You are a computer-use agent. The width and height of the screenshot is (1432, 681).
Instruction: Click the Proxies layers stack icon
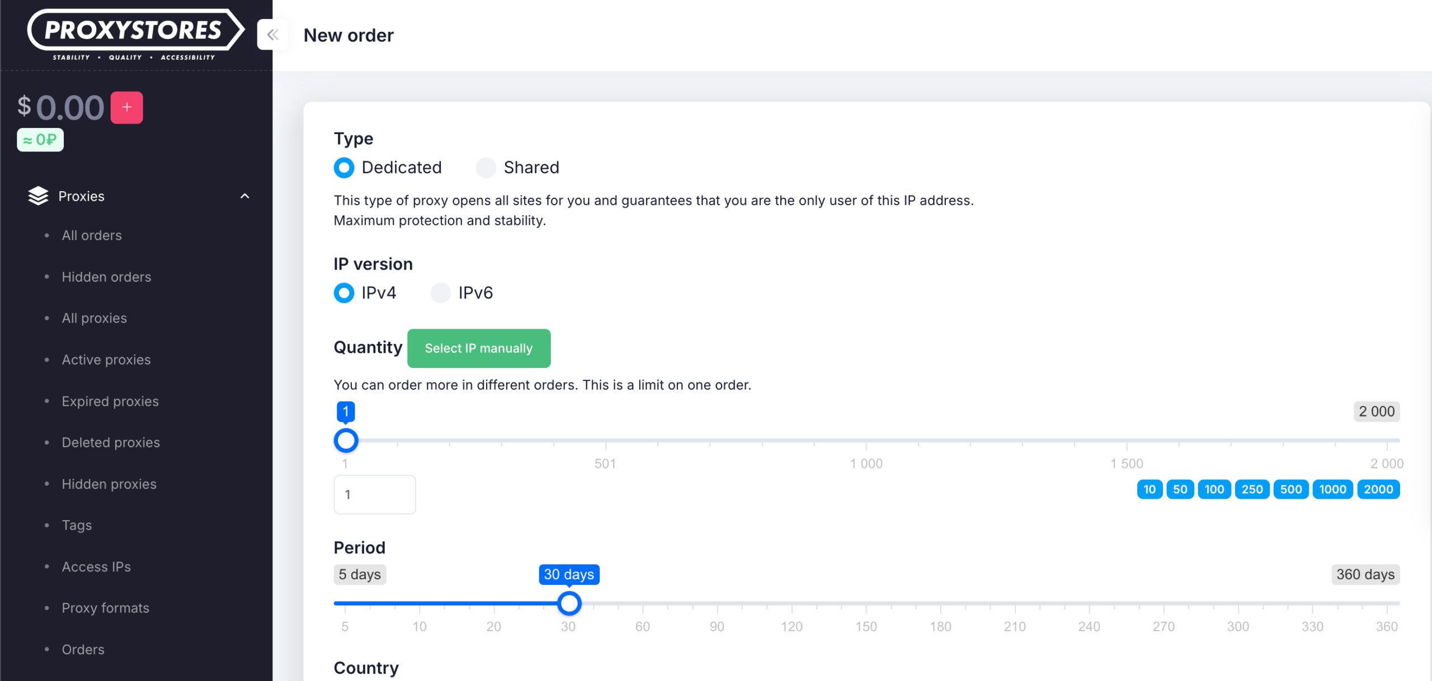(x=38, y=196)
